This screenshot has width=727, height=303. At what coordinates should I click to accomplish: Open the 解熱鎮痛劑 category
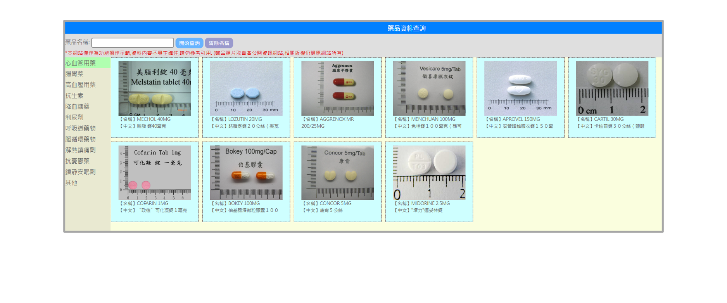88,150
